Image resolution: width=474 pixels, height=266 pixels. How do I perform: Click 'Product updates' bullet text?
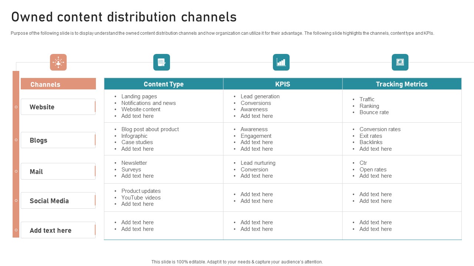click(x=141, y=191)
